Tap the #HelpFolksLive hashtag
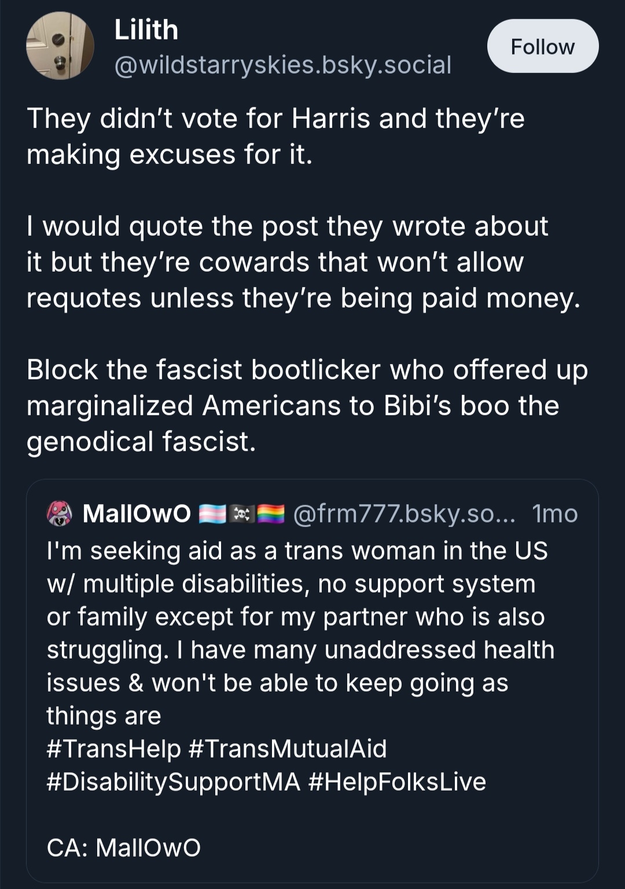The image size is (625, 889). (397, 781)
